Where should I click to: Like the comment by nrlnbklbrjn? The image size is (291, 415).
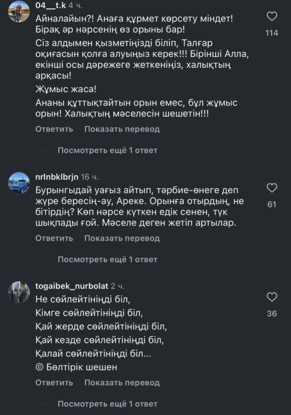tap(272, 188)
